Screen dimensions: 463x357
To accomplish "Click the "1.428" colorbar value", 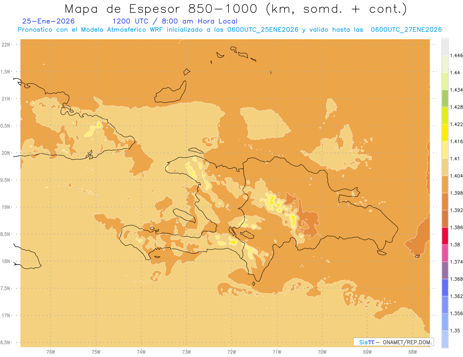I will pyautogui.click(x=456, y=107).
